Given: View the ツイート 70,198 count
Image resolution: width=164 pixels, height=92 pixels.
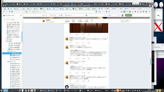Looking at the screenshot, I should [67, 21].
